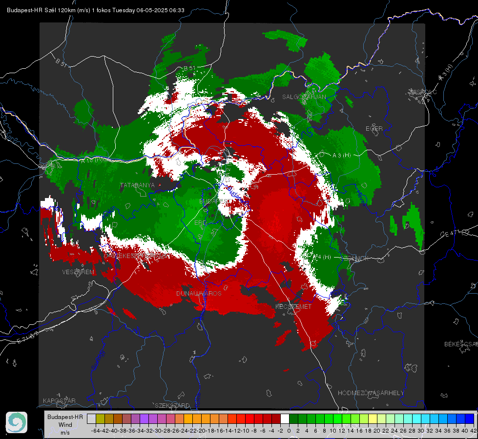Image resolution: width=478 pixels, height=439 pixels.
Task: Click the TATABANYA city label
Action: (x=138, y=185)
